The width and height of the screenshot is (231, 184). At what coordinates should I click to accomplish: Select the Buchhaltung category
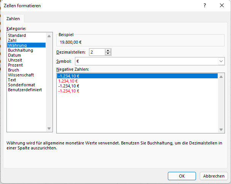pyautogui.click(x=20, y=50)
